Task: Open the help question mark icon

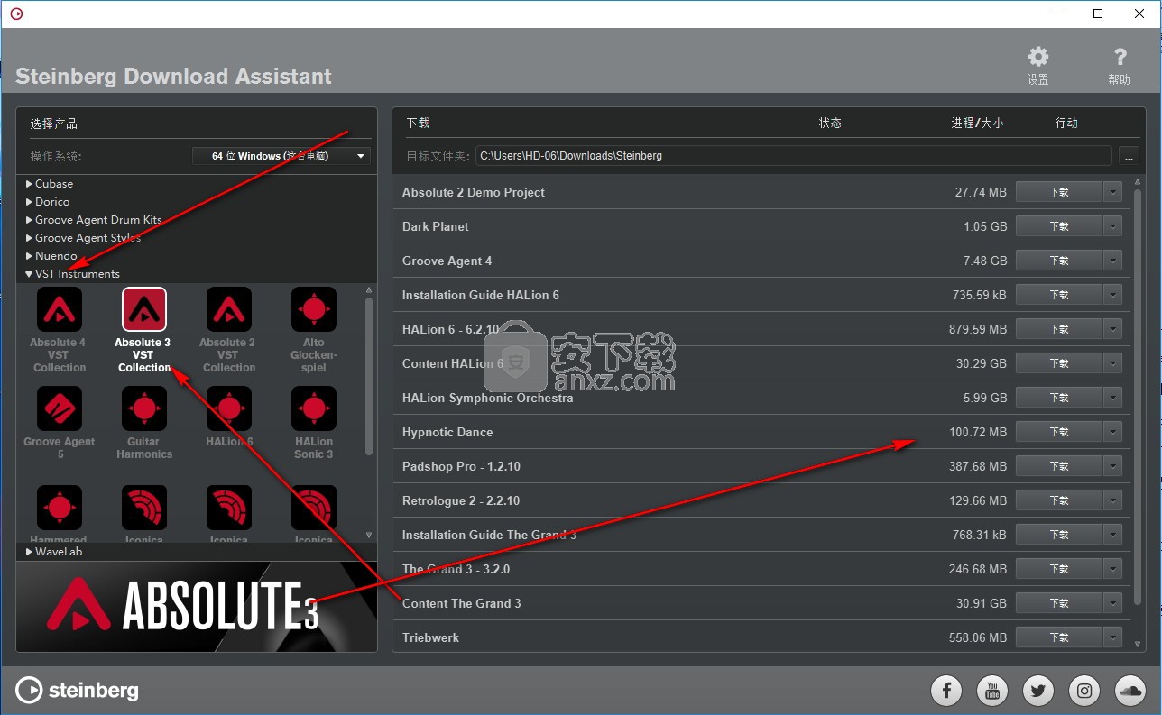Action: (1120, 58)
